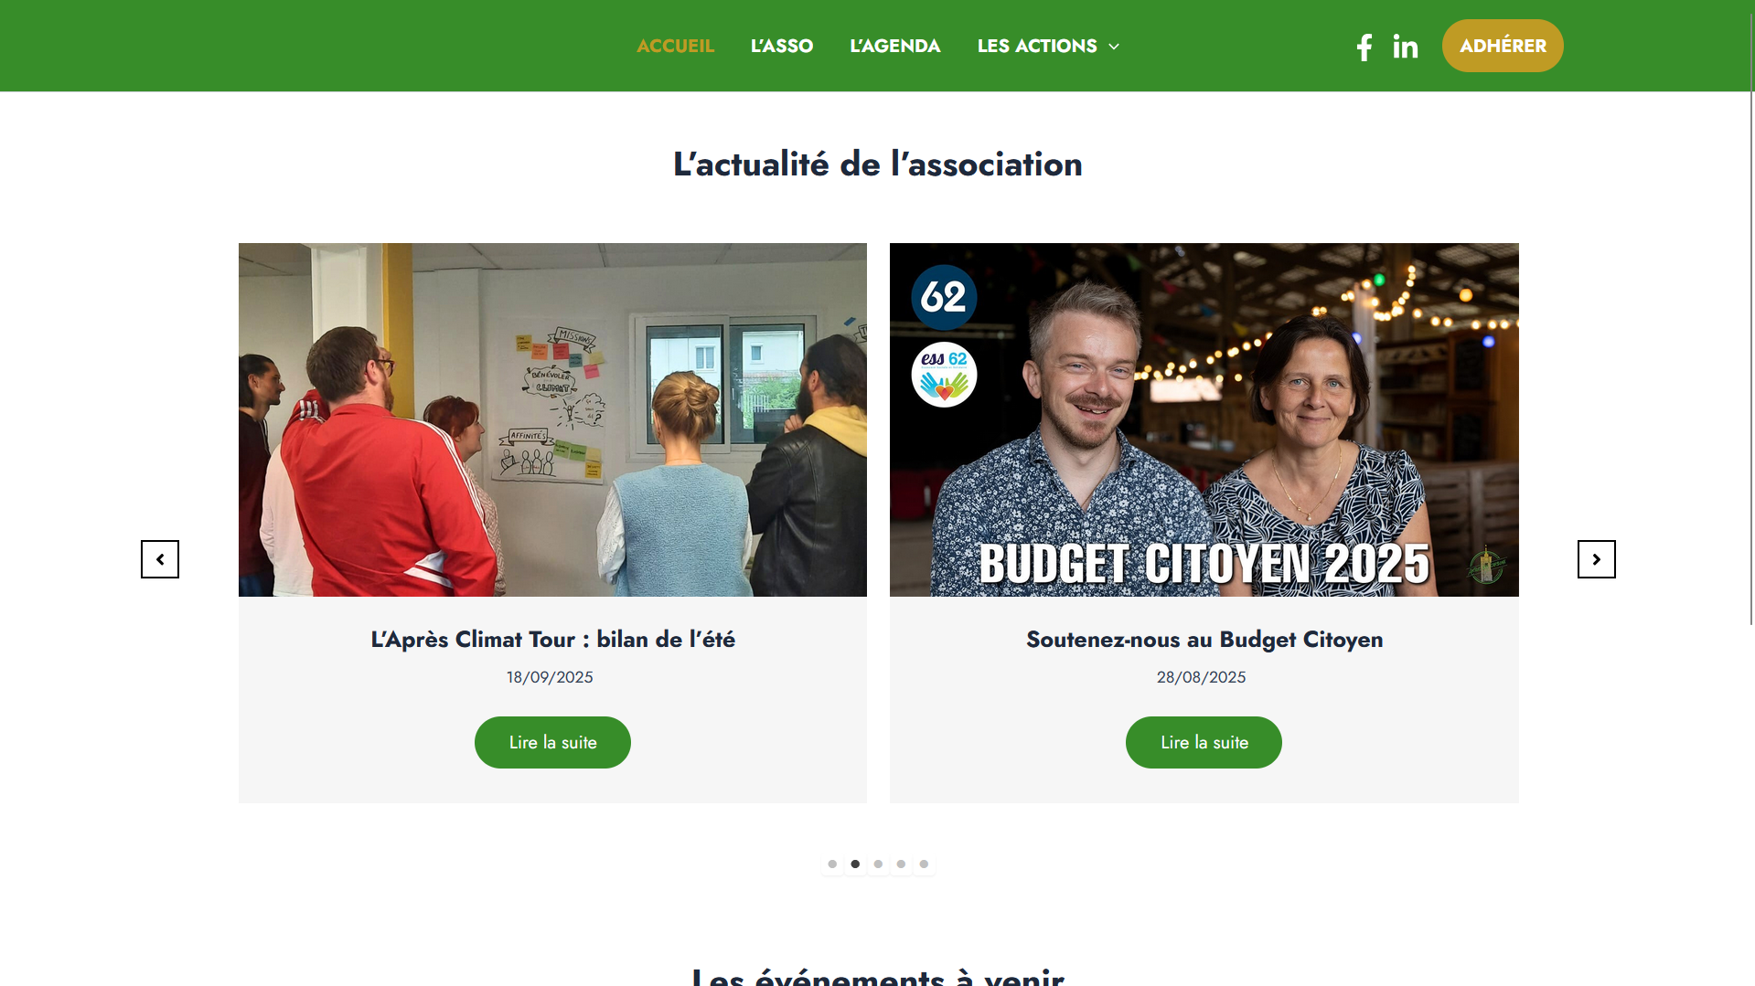The width and height of the screenshot is (1755, 986).
Task: Select the fourth carousel pagination dot
Action: point(901,864)
